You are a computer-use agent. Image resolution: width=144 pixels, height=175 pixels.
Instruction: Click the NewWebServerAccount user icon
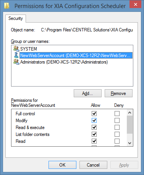pyautogui.click(x=16, y=55)
